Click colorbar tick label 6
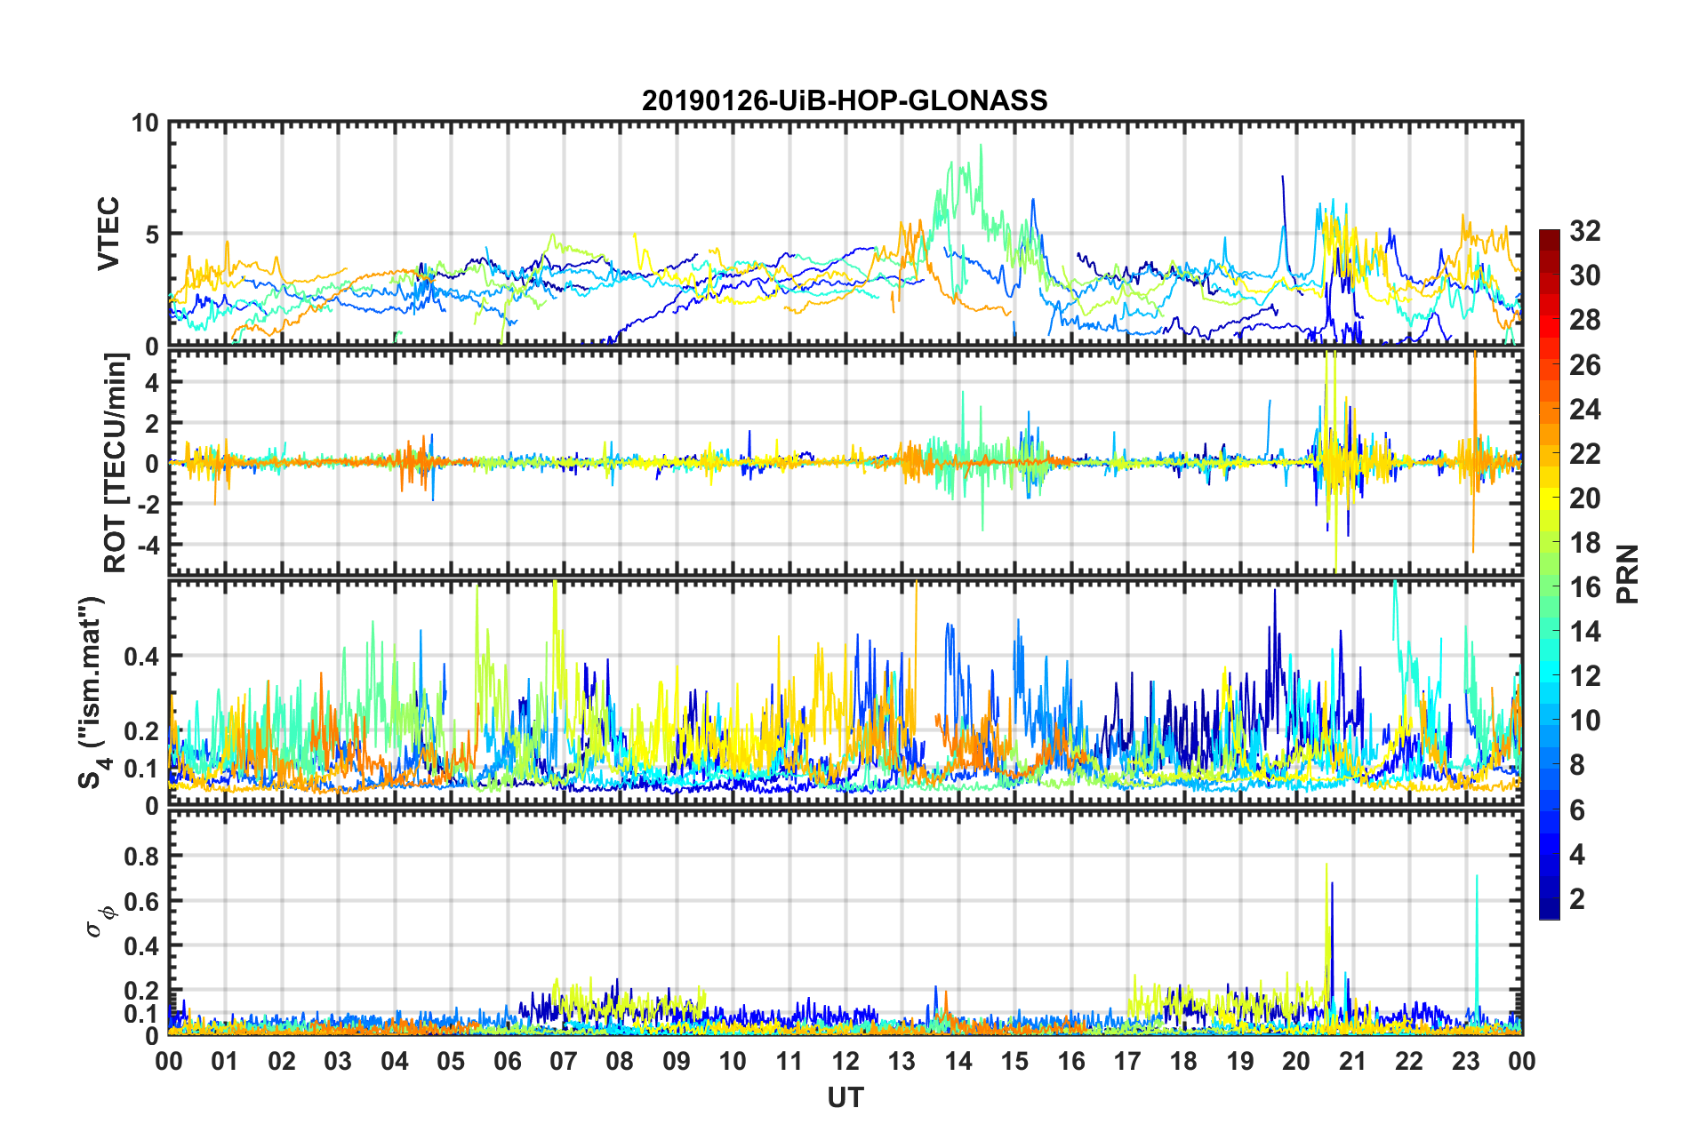Image resolution: width=1691 pixels, height=1148 pixels. coord(1577,809)
